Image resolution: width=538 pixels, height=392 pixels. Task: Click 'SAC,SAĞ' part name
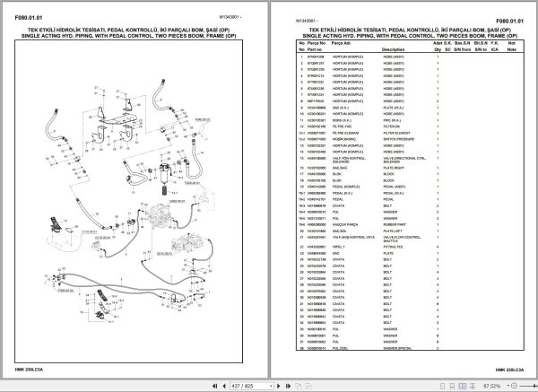pyautogui.click(x=340, y=168)
